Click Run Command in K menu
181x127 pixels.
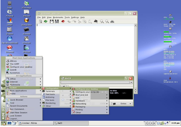pos(24,109)
